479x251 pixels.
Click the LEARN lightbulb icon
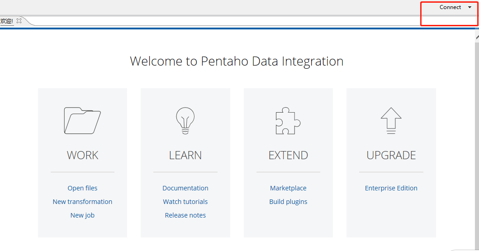click(185, 120)
